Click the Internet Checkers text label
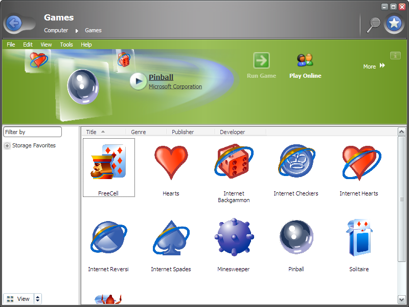 point(296,193)
